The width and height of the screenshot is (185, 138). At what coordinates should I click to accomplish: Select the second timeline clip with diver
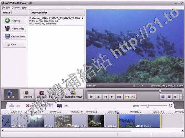point(41,121)
